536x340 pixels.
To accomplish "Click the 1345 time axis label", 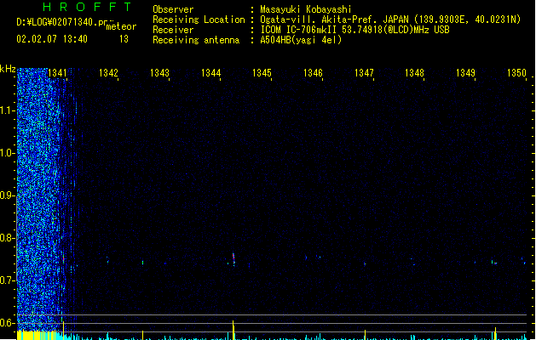I will pos(262,73).
